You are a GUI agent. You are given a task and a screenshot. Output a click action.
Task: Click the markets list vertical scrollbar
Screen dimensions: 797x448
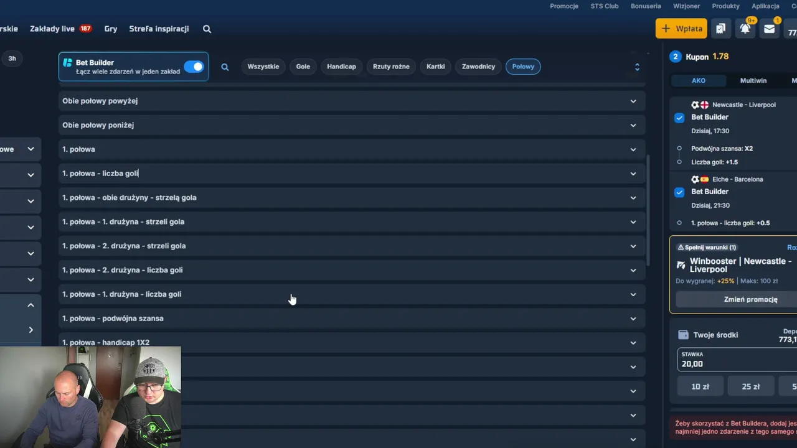[x=648, y=210]
